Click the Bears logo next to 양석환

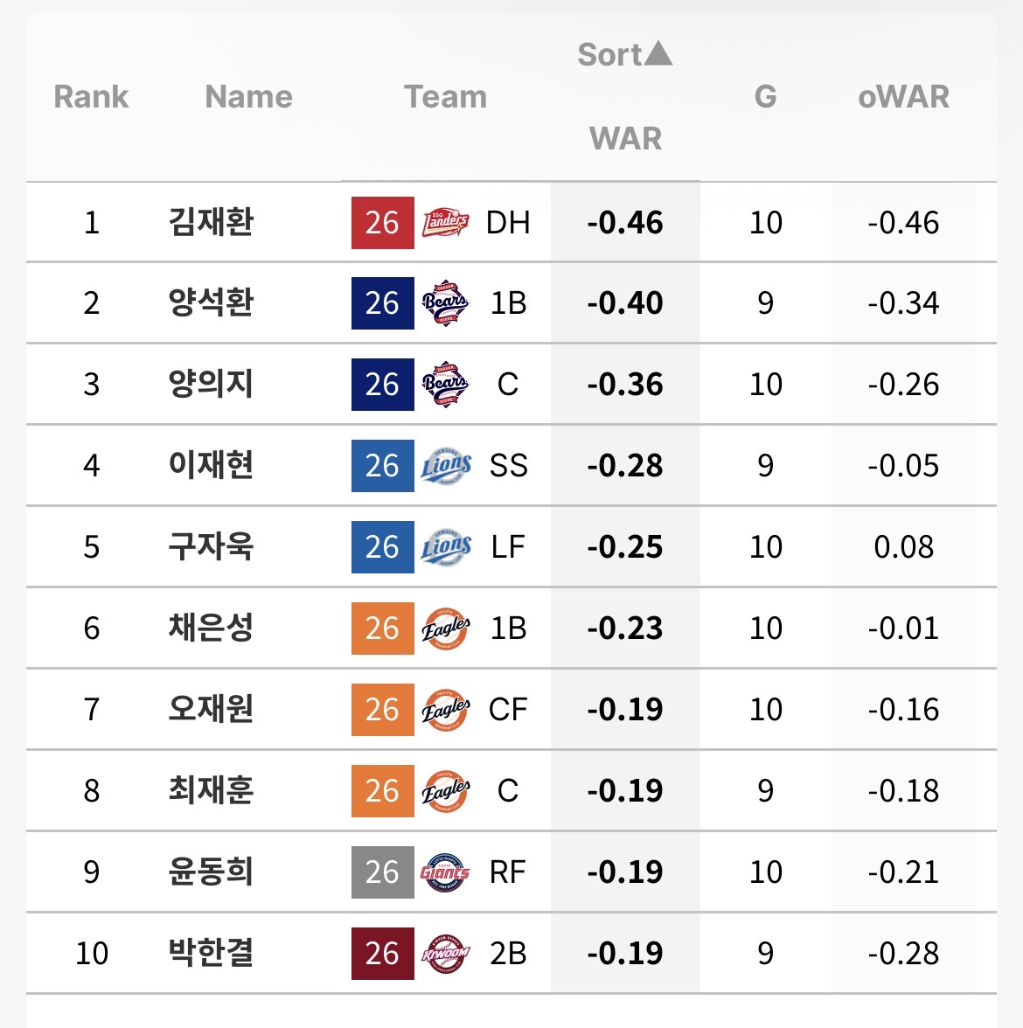445,302
